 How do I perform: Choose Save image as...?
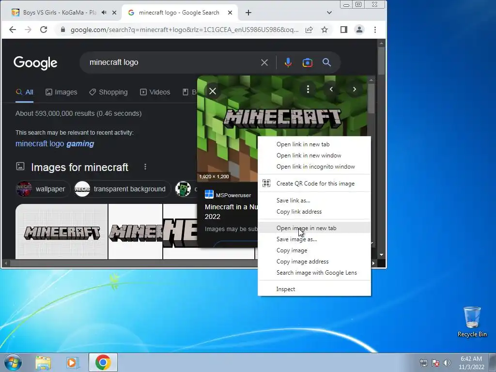click(x=314, y=239)
